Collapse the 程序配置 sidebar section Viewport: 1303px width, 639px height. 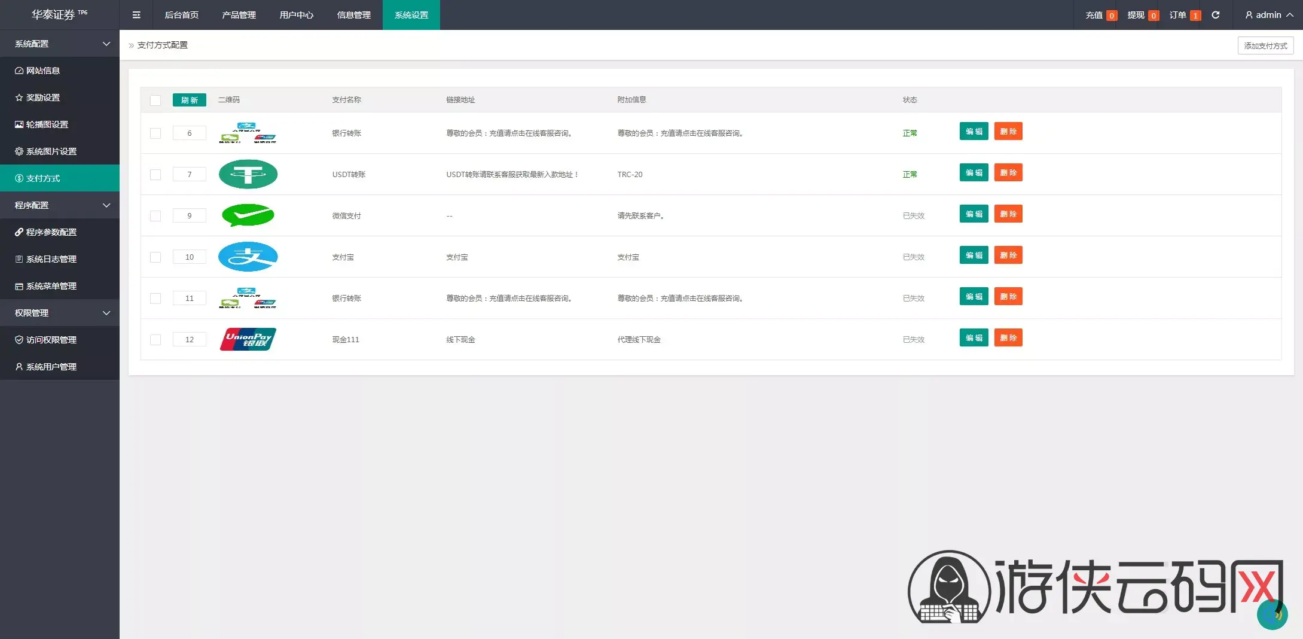point(60,205)
